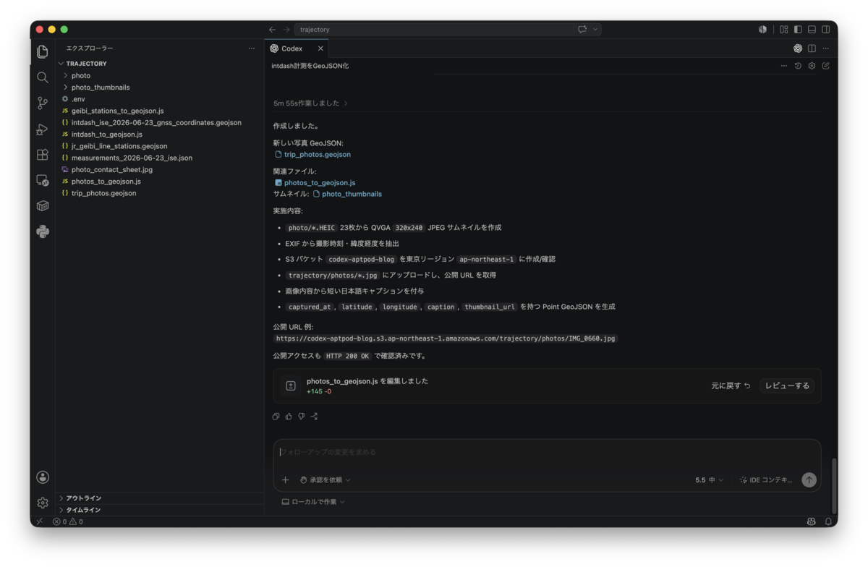Screen dimensions: 868x567
Task: Open the remote window indicator in status bar
Action: [40, 521]
